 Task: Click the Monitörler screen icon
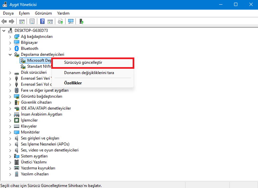coord(16,132)
